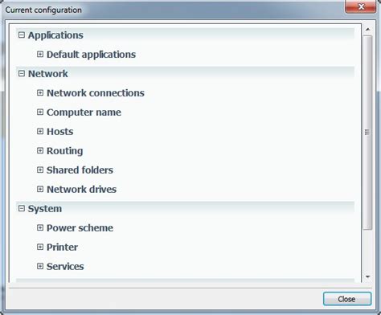Select Shared folders label
Screen dimensions: 381x315
coord(80,170)
